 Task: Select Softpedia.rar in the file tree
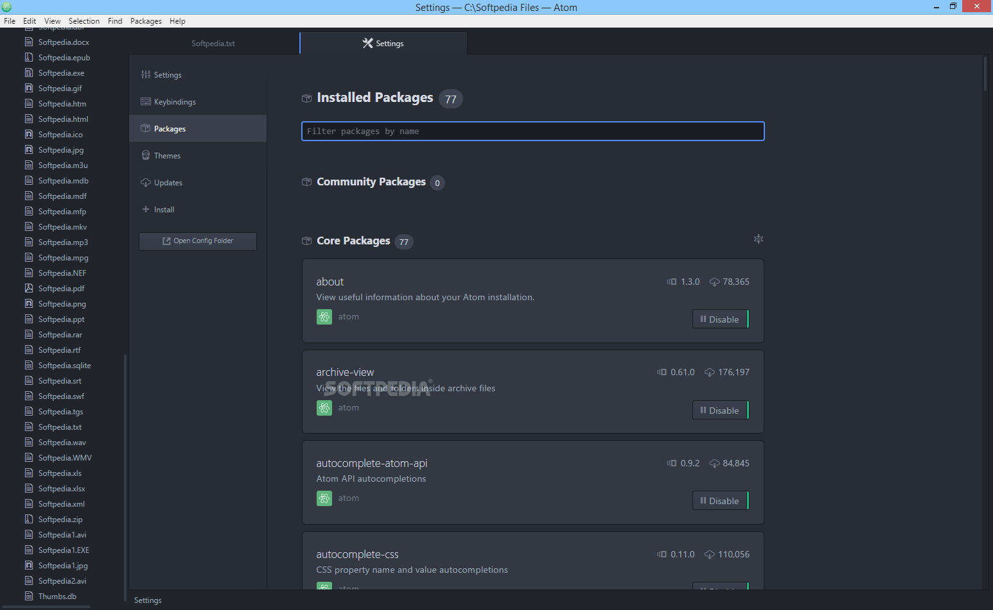pyautogui.click(x=60, y=335)
